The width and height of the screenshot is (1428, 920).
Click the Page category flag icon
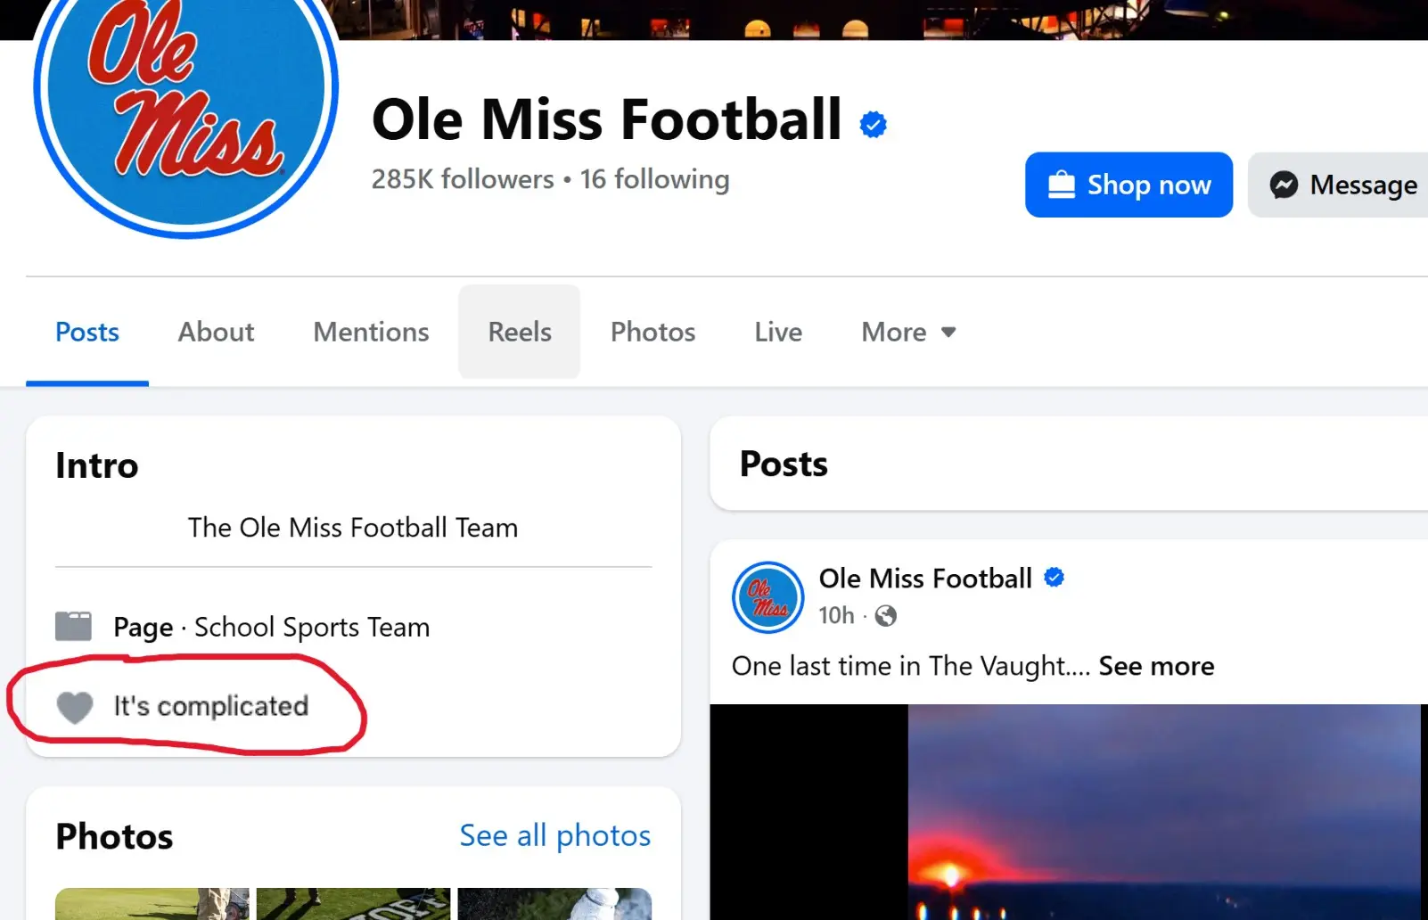coord(73,627)
